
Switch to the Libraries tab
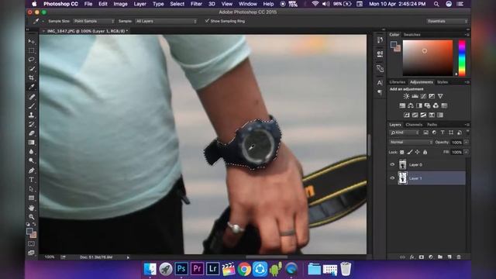[x=398, y=82]
